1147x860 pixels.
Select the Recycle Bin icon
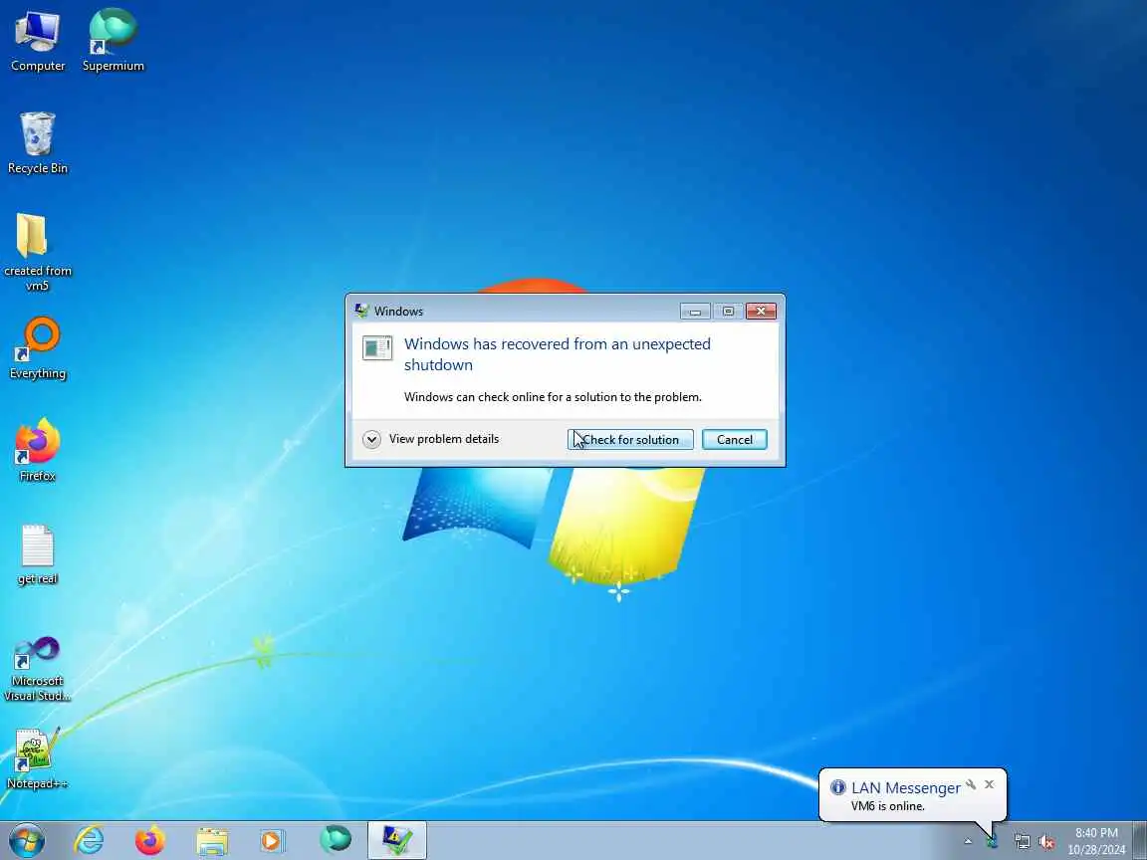tap(37, 143)
